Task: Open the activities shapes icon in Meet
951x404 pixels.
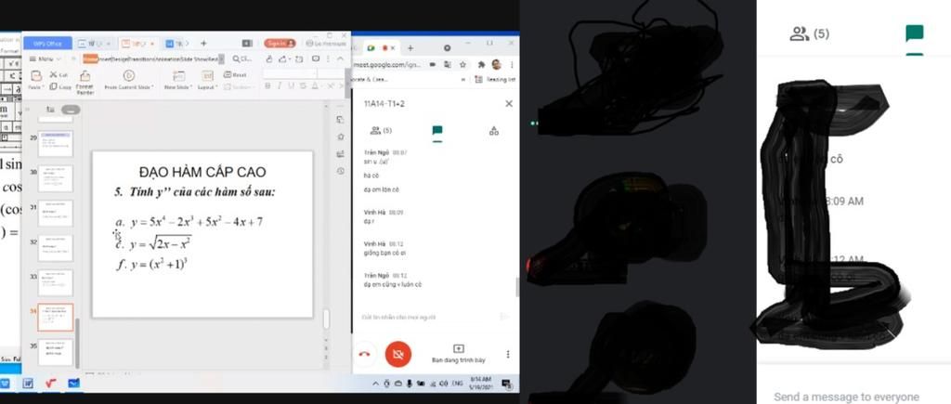Action: click(x=494, y=130)
